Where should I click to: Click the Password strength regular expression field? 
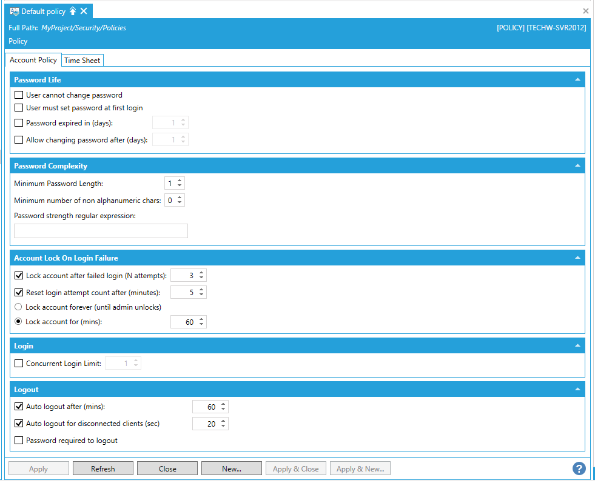click(x=101, y=231)
